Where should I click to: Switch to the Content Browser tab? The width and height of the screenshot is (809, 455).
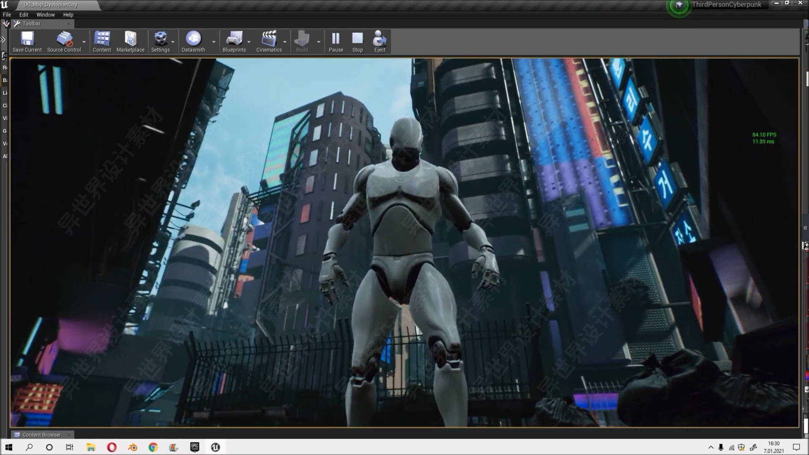[x=41, y=435]
